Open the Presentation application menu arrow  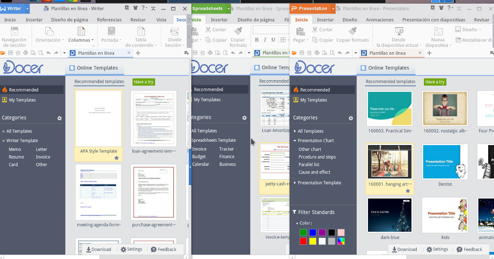[332, 9]
